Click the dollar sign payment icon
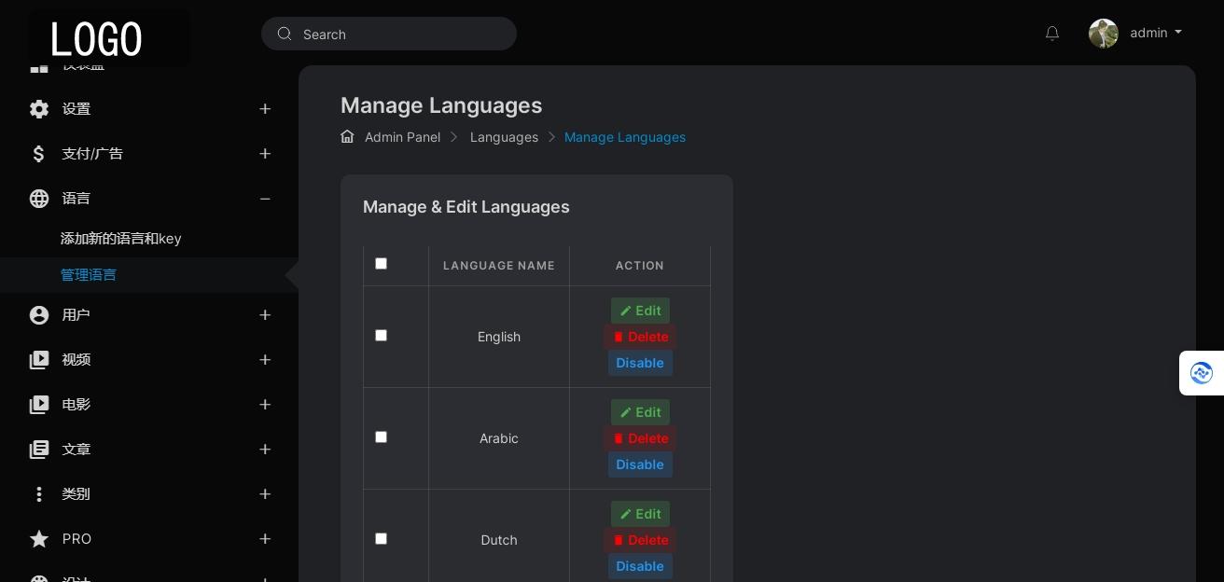Image resolution: width=1224 pixels, height=582 pixels. click(39, 154)
